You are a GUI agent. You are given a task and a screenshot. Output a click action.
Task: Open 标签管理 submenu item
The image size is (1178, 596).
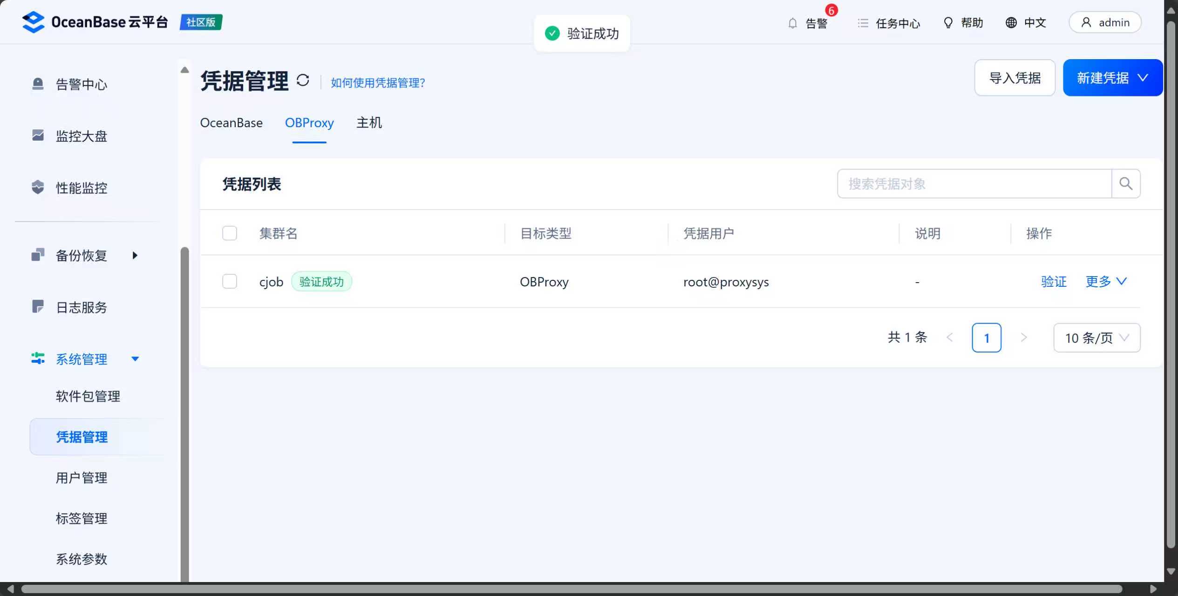[82, 518]
